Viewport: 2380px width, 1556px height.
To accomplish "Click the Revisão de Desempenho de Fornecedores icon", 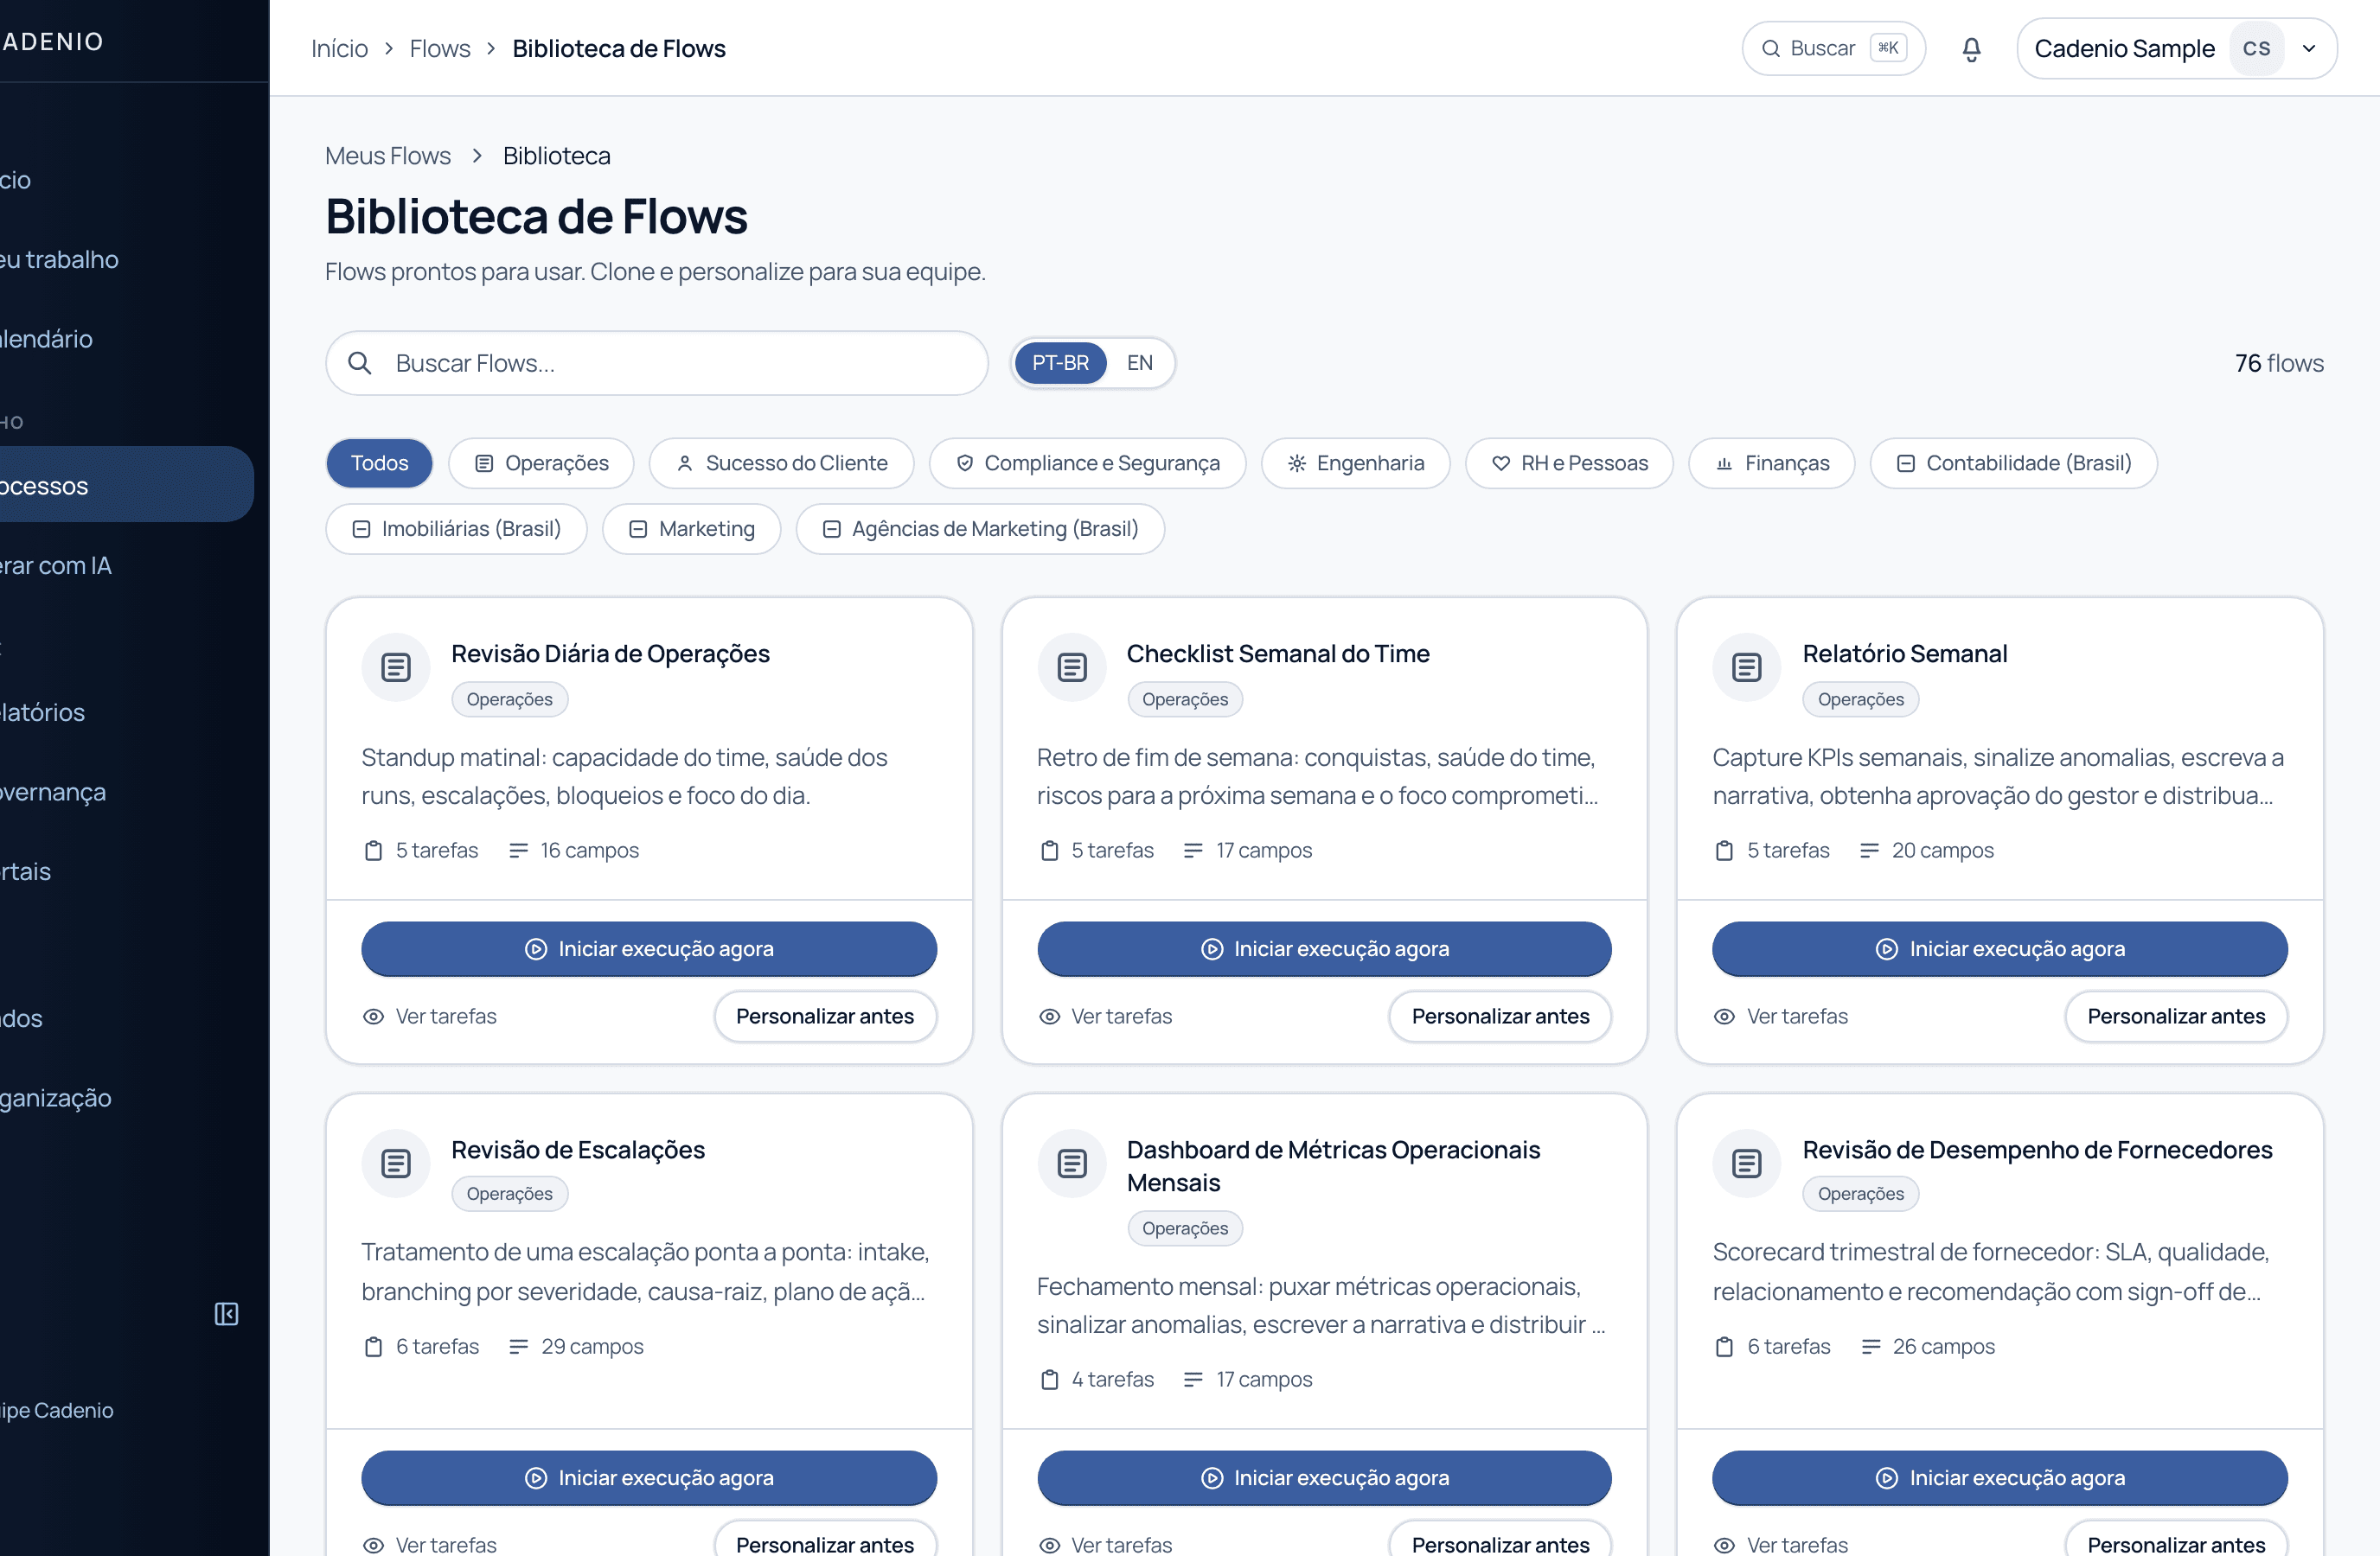I will [x=1747, y=1163].
